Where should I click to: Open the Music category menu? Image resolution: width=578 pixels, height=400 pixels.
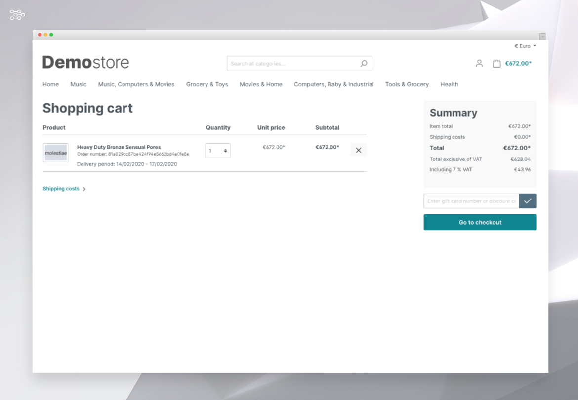coord(78,84)
